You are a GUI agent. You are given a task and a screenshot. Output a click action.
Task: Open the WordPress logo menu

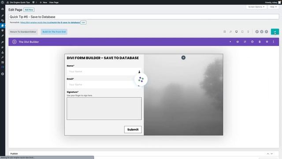[x=3, y=2]
